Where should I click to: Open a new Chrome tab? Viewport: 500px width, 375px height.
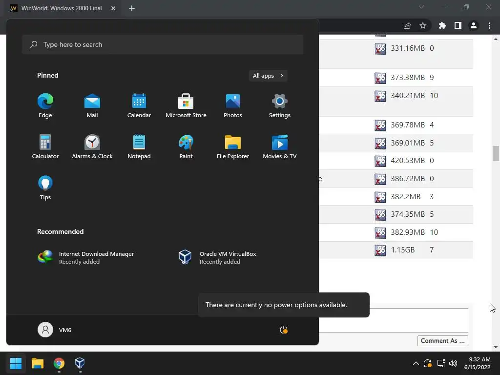pyautogui.click(x=132, y=8)
